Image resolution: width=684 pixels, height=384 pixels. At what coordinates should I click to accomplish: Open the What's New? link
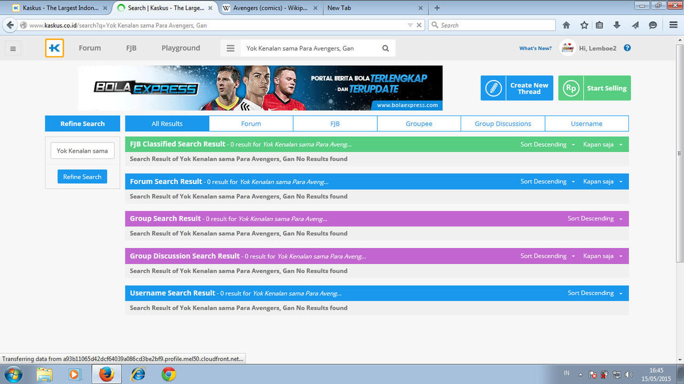(x=535, y=48)
